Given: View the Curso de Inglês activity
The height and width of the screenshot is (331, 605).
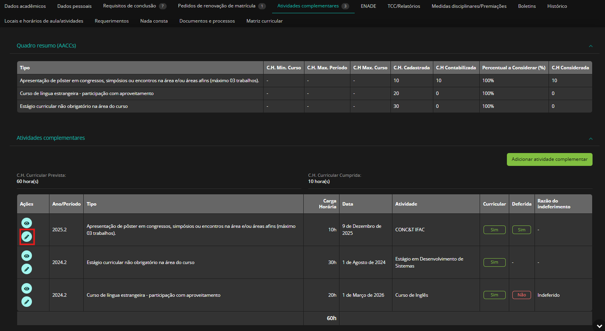Looking at the screenshot, I should coord(26,289).
